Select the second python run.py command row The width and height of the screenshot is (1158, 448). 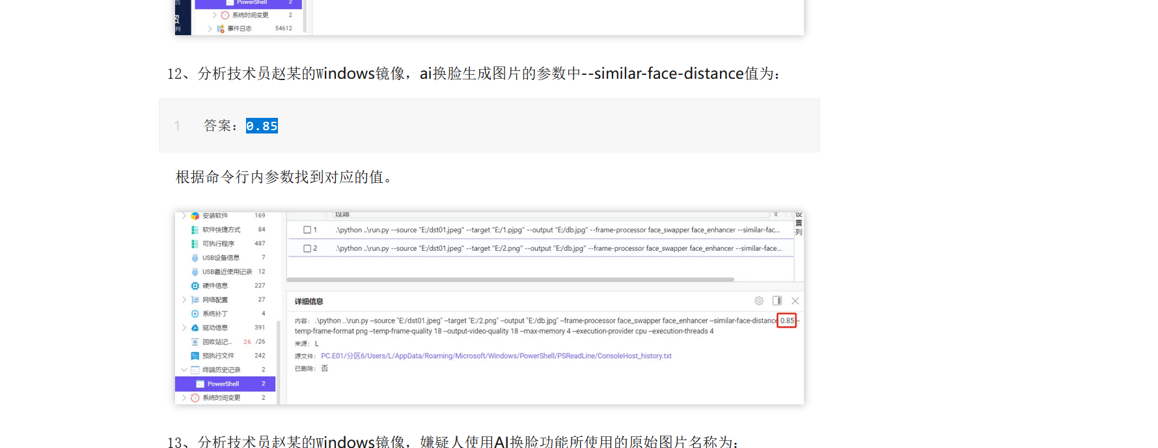tap(558, 248)
